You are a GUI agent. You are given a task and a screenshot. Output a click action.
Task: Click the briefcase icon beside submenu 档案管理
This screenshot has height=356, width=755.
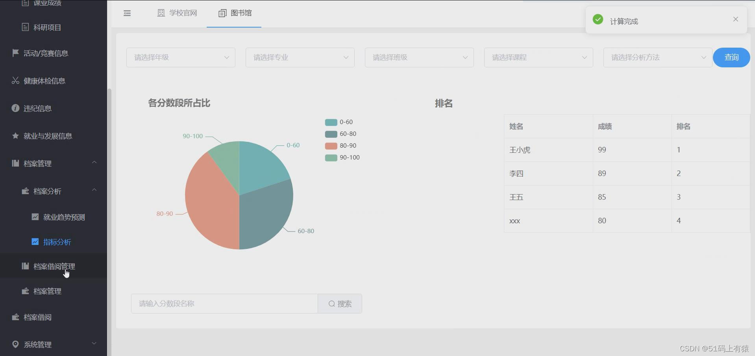pyautogui.click(x=25, y=291)
